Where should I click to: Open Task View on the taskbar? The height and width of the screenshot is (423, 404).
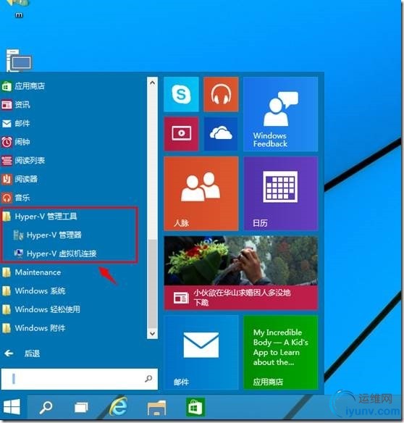tap(81, 407)
